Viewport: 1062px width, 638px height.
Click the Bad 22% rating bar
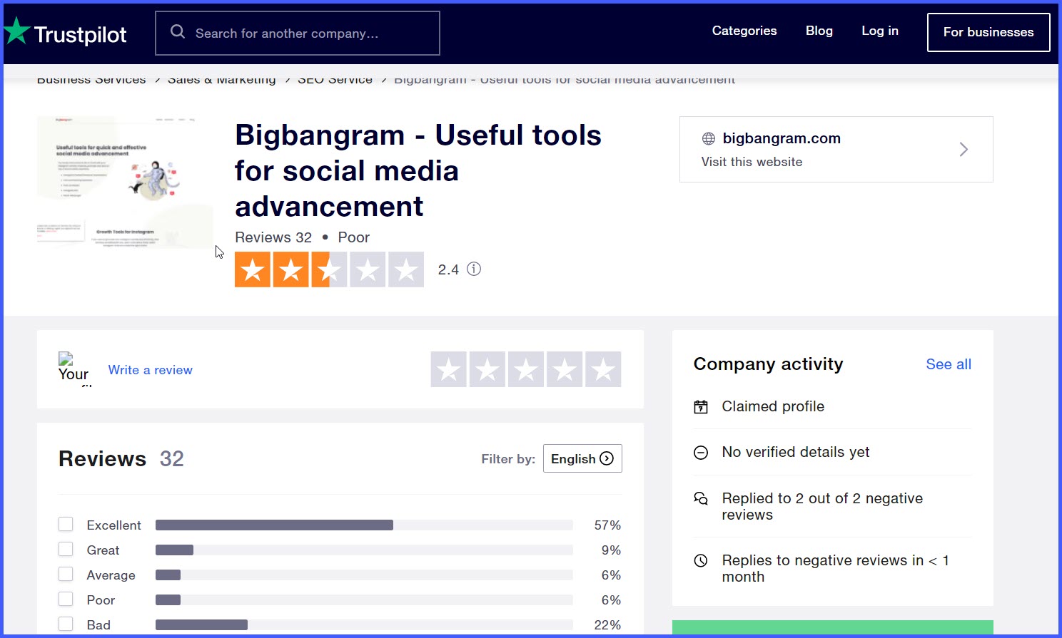coord(364,625)
